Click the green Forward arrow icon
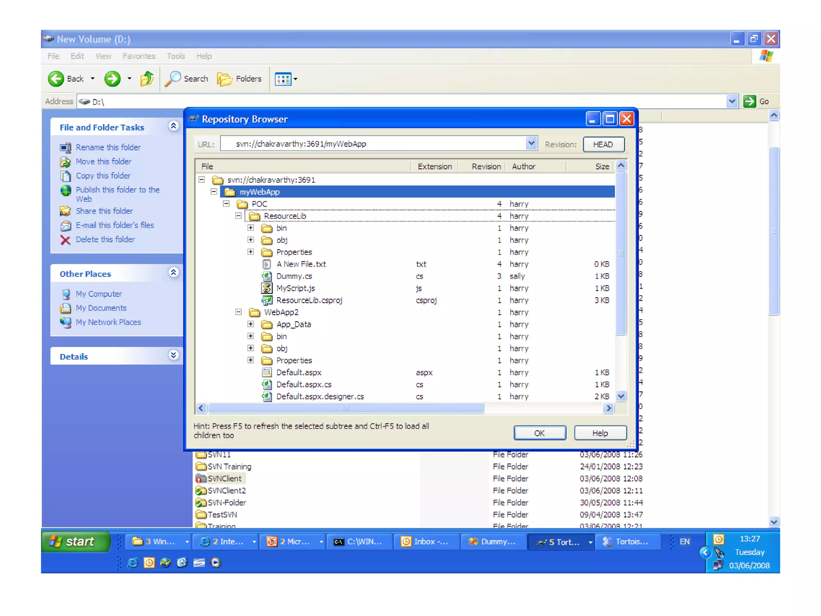821x616 pixels. pyautogui.click(x=112, y=79)
